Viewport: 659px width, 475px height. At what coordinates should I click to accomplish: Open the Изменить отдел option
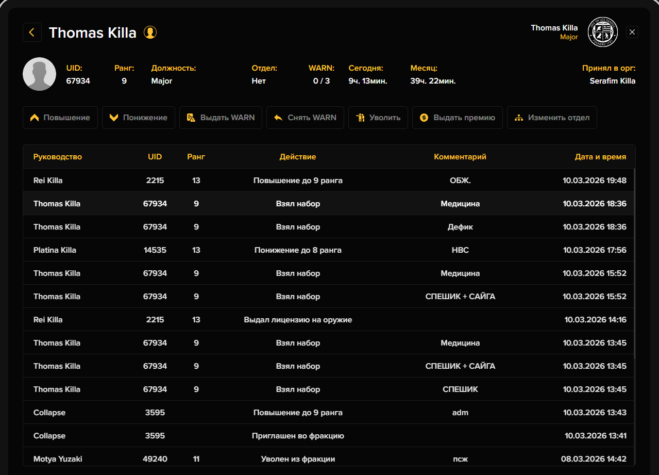click(x=552, y=118)
